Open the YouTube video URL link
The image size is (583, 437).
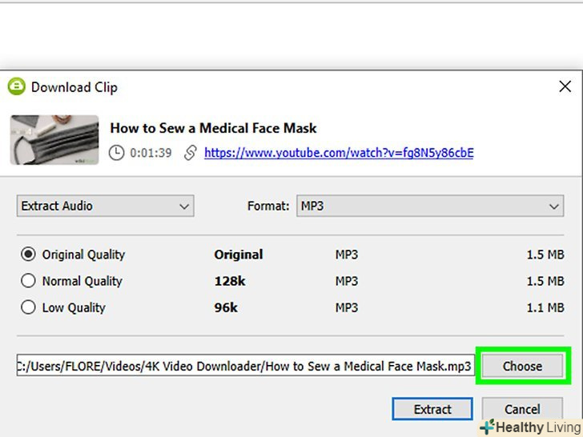pos(339,153)
